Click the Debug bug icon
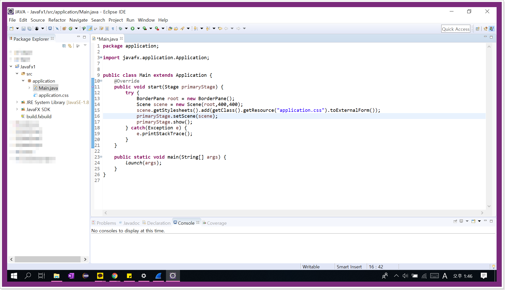Screen dimensions: 505x290 [120, 28]
